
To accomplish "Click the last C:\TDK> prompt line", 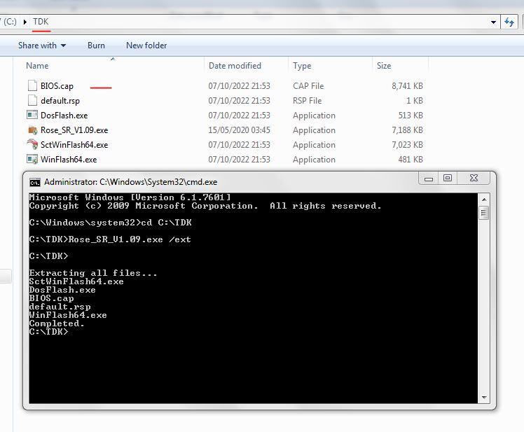I will pyautogui.click(x=48, y=332).
